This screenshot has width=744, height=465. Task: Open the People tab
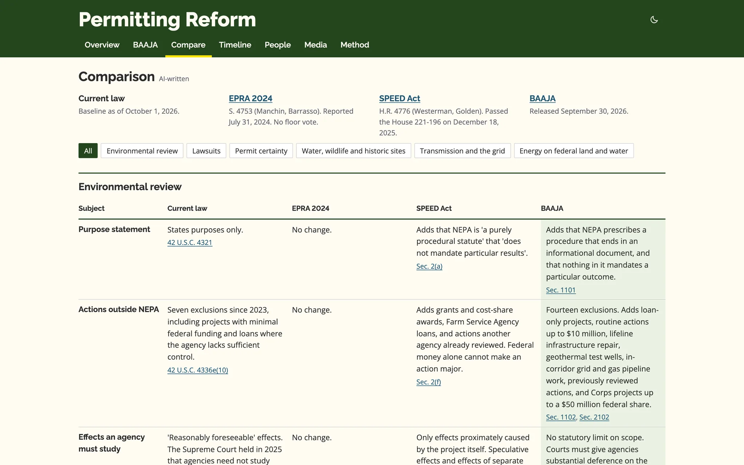[x=278, y=45]
